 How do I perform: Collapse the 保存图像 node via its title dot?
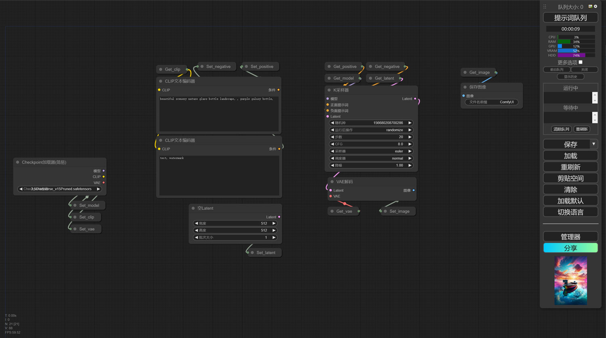[465, 87]
